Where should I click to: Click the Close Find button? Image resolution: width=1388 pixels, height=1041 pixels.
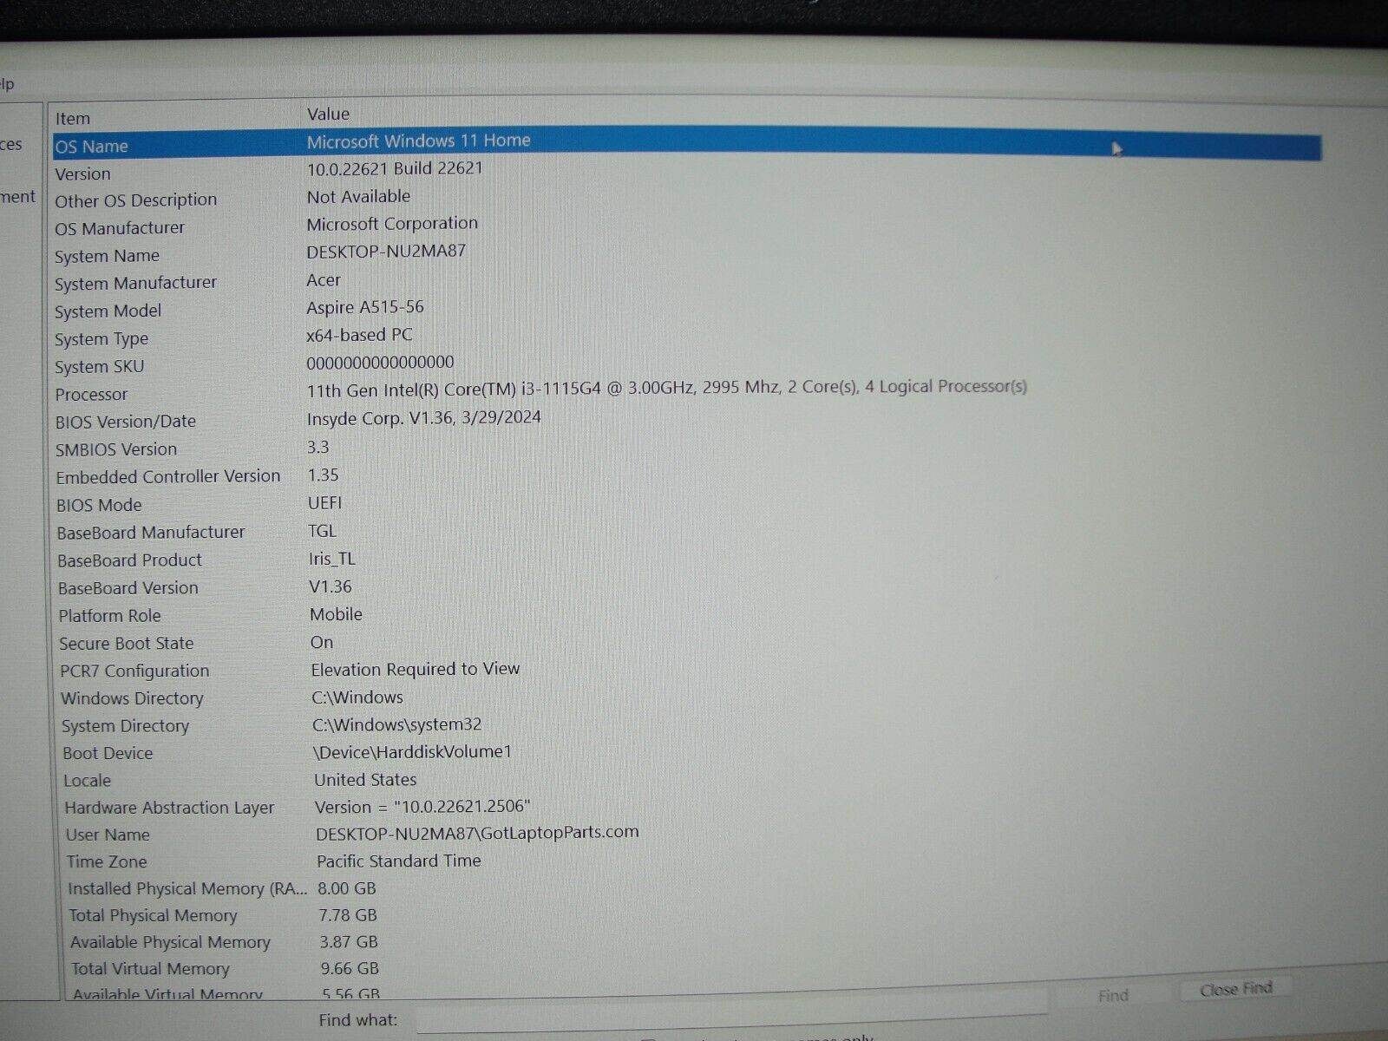pos(1233,988)
